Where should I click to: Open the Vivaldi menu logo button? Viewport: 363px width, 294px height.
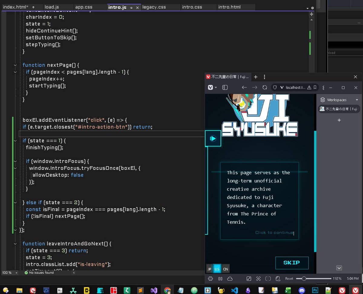[211, 87]
